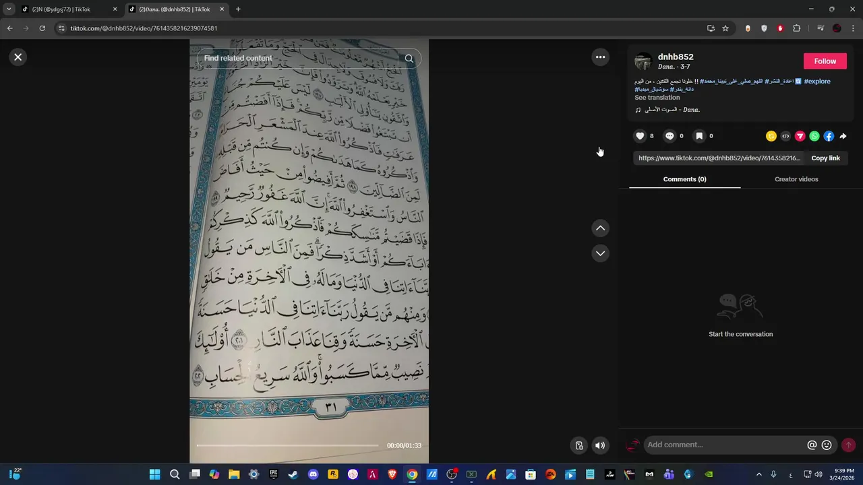Screen dimensions: 863x485
Task: Install app icon in address bar
Action: click(711, 28)
